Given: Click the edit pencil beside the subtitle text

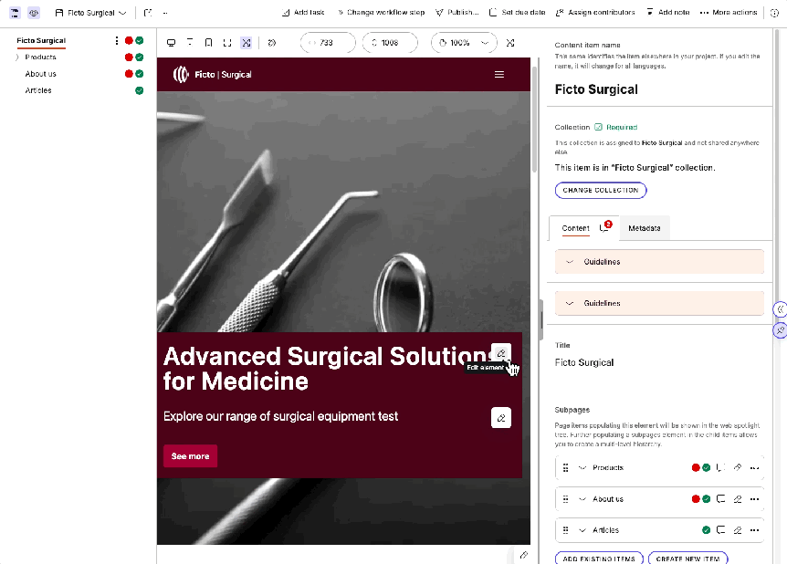Looking at the screenshot, I should [x=500, y=418].
